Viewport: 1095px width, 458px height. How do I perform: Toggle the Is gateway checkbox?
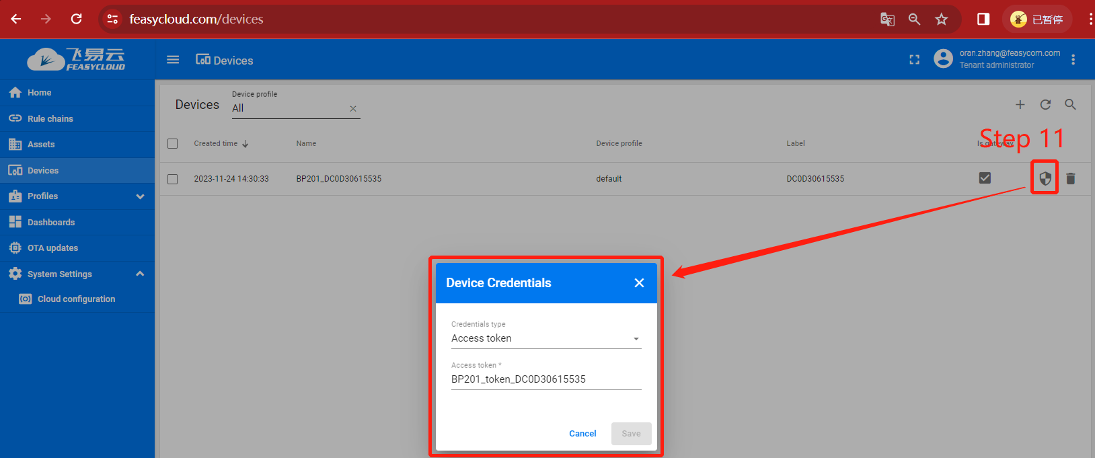click(x=985, y=178)
